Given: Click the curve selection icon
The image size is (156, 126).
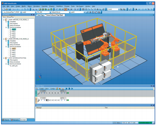Looking at the screenshot, I should pos(57,9).
